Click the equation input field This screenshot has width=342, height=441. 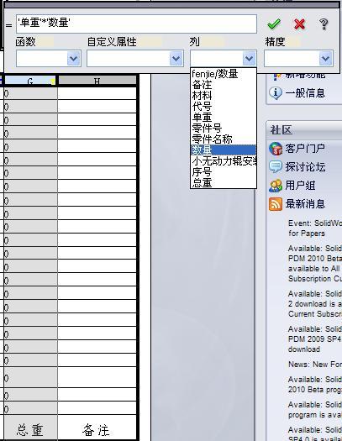[136, 24]
